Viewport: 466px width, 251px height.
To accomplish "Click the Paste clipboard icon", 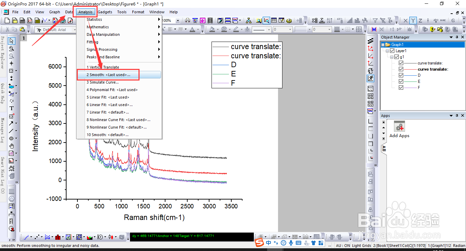I will [x=22, y=30].
